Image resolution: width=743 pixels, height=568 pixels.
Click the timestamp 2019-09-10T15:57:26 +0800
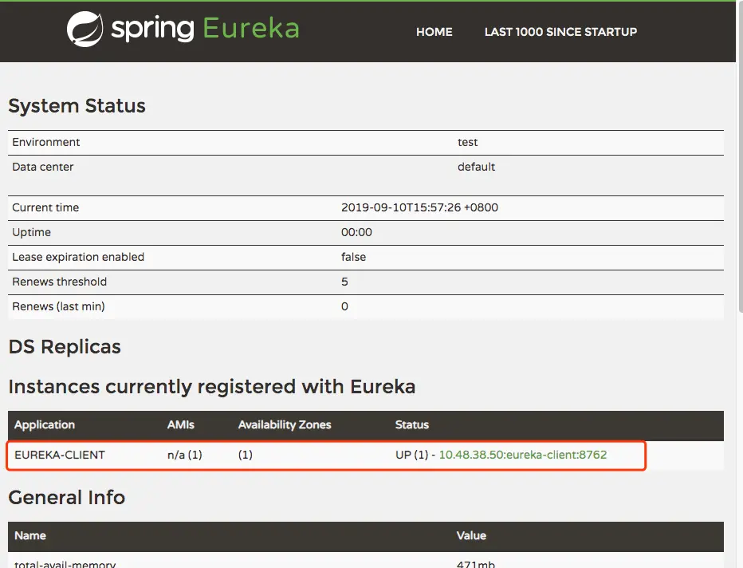click(419, 207)
